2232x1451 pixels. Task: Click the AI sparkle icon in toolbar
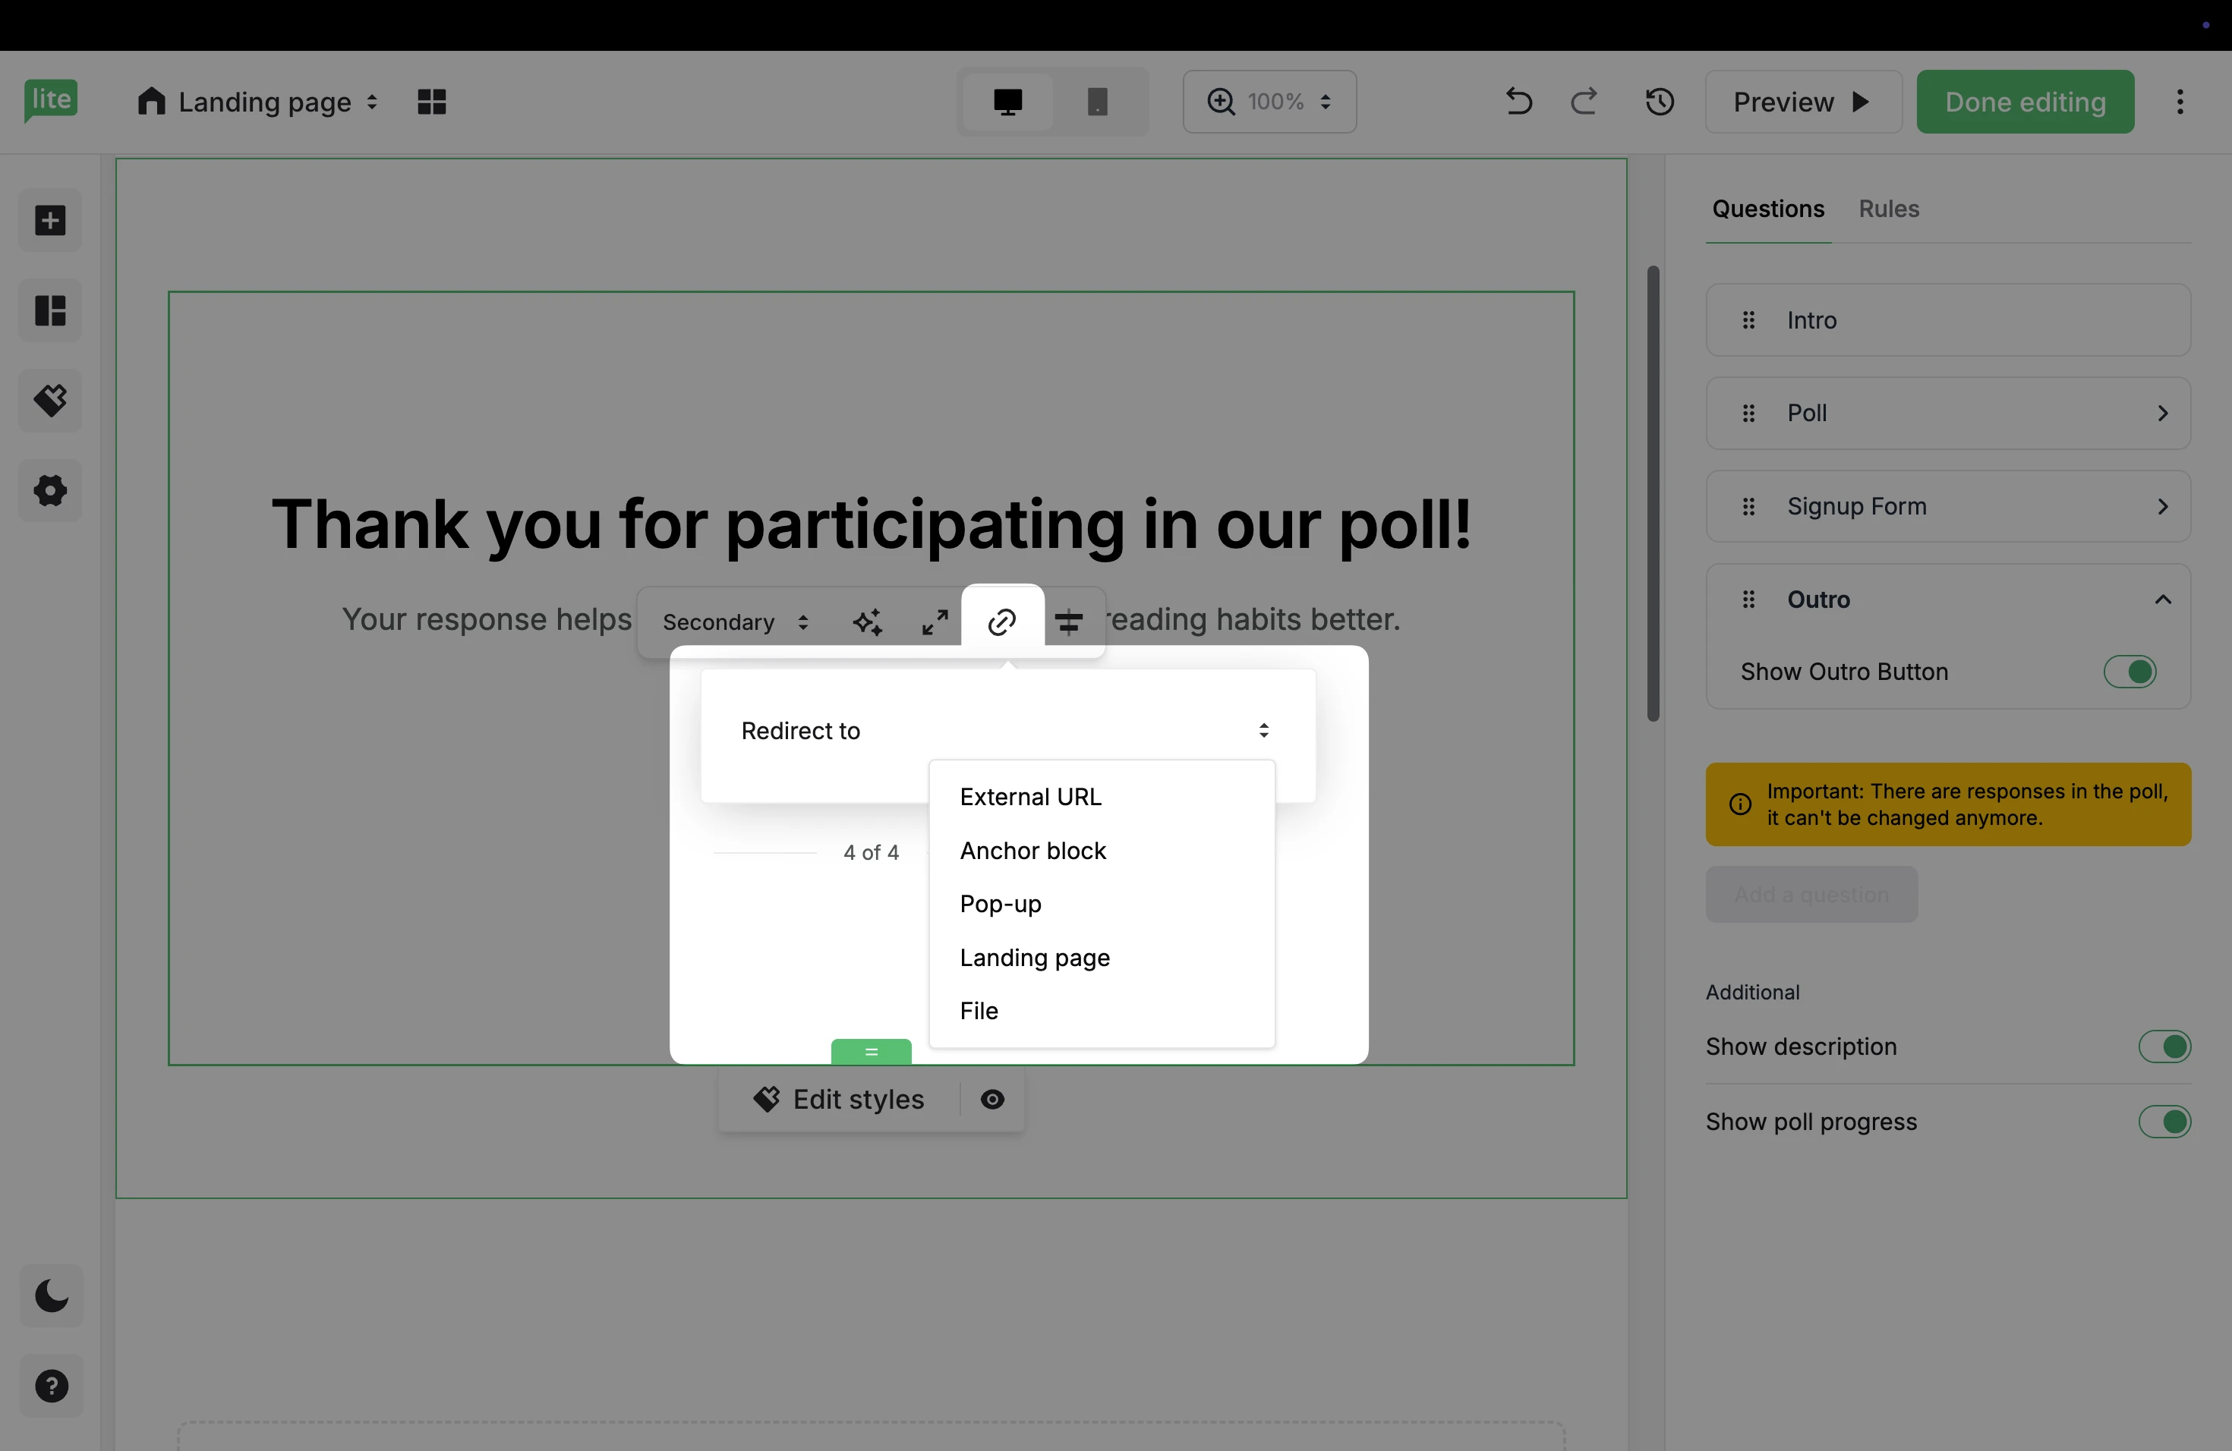click(868, 622)
